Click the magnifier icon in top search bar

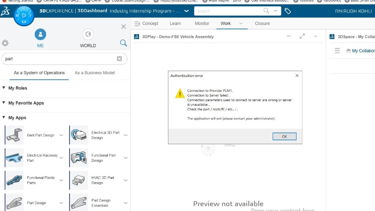[x=266, y=11]
